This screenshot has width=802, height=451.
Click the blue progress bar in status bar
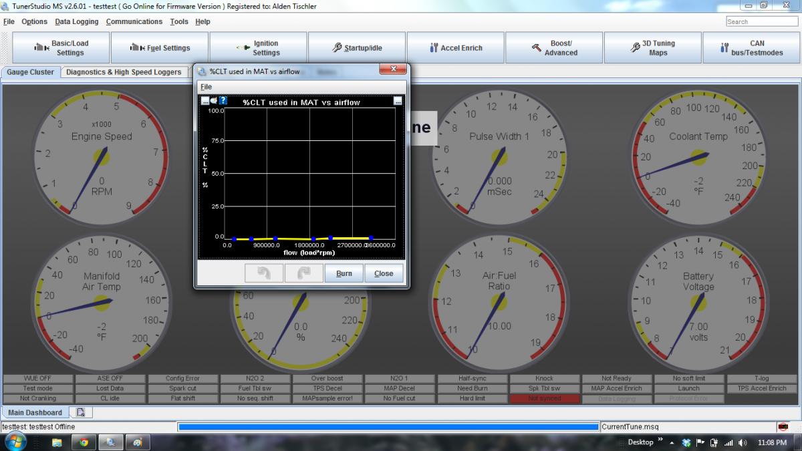[388, 426]
